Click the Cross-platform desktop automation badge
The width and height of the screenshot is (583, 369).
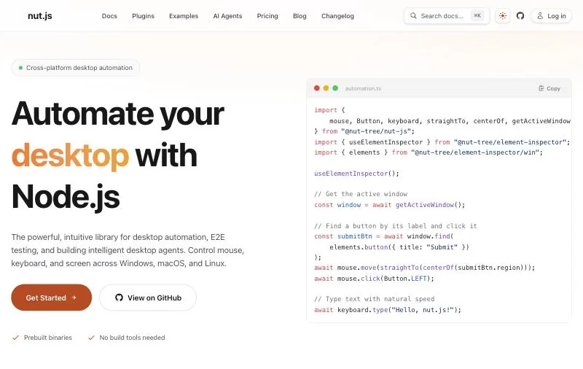click(x=76, y=68)
